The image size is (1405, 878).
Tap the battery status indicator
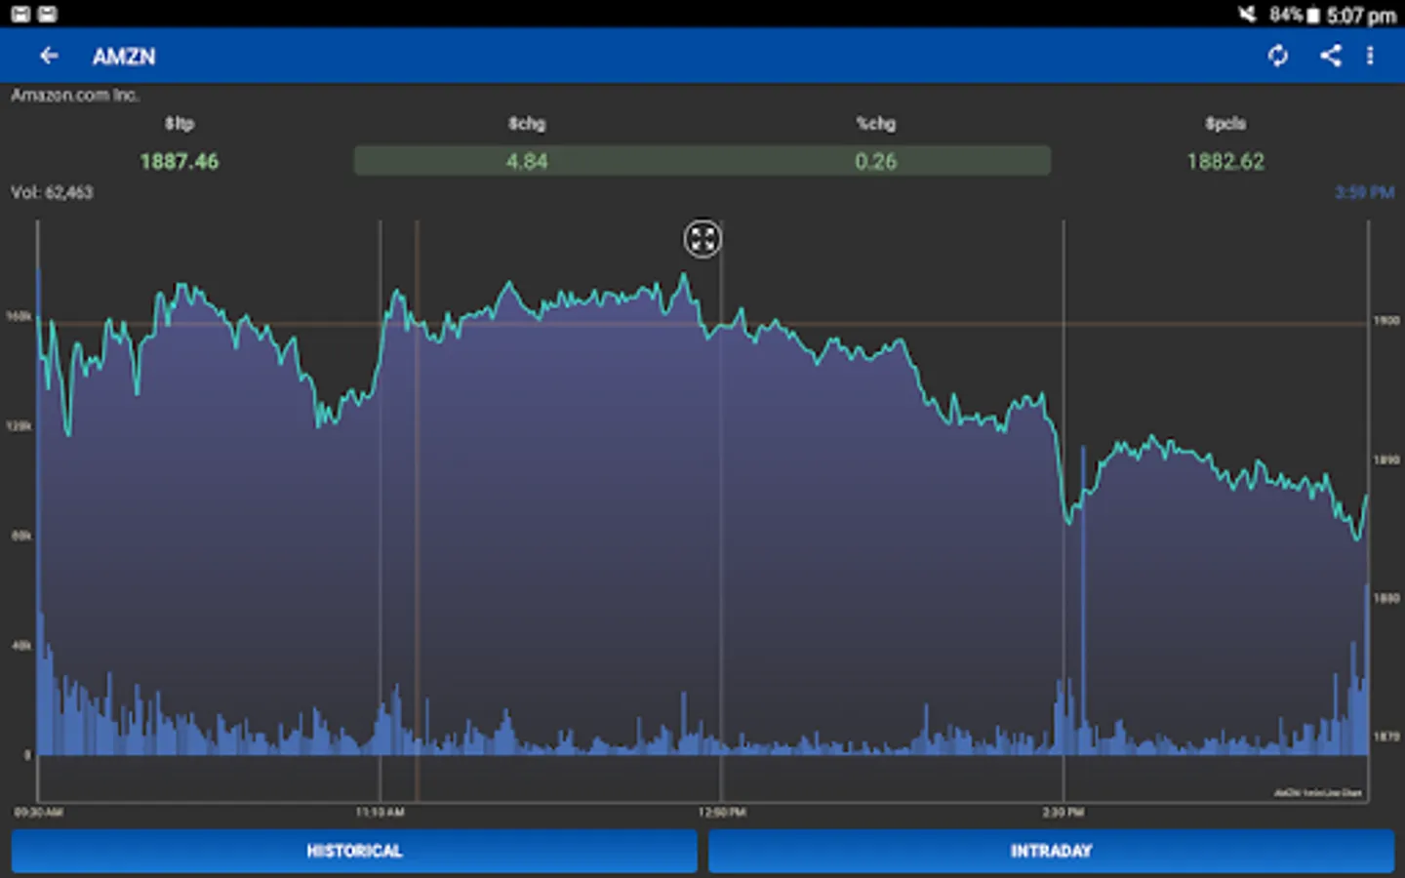1313,16
